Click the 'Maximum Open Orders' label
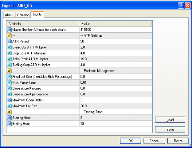The width and height of the screenshot is (192, 148). 28,100
